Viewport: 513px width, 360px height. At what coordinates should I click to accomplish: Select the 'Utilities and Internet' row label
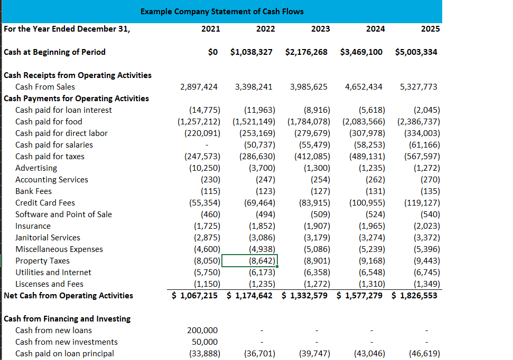[x=53, y=272]
